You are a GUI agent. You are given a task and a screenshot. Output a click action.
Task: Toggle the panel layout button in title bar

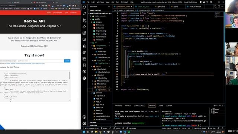click(204, 2)
